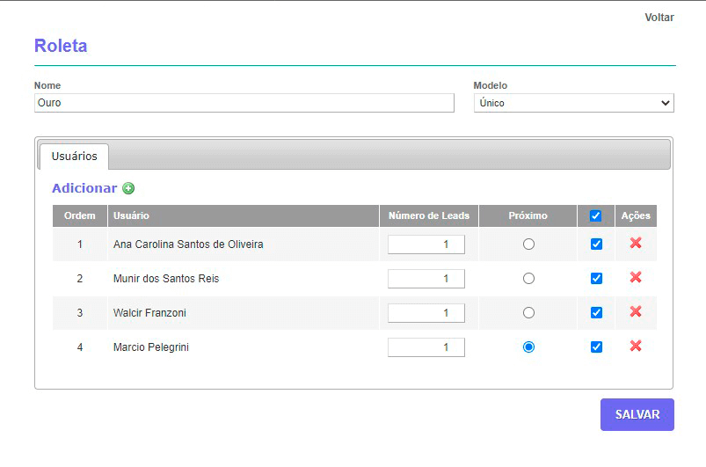Edit lead count field for Ana Carolina
The width and height of the screenshot is (706, 467).
pyautogui.click(x=426, y=244)
